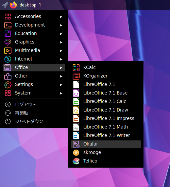The width and height of the screenshot is (170, 187).
Task: Click the rocket launcher icon in the panel
Action: tap(5, 5)
